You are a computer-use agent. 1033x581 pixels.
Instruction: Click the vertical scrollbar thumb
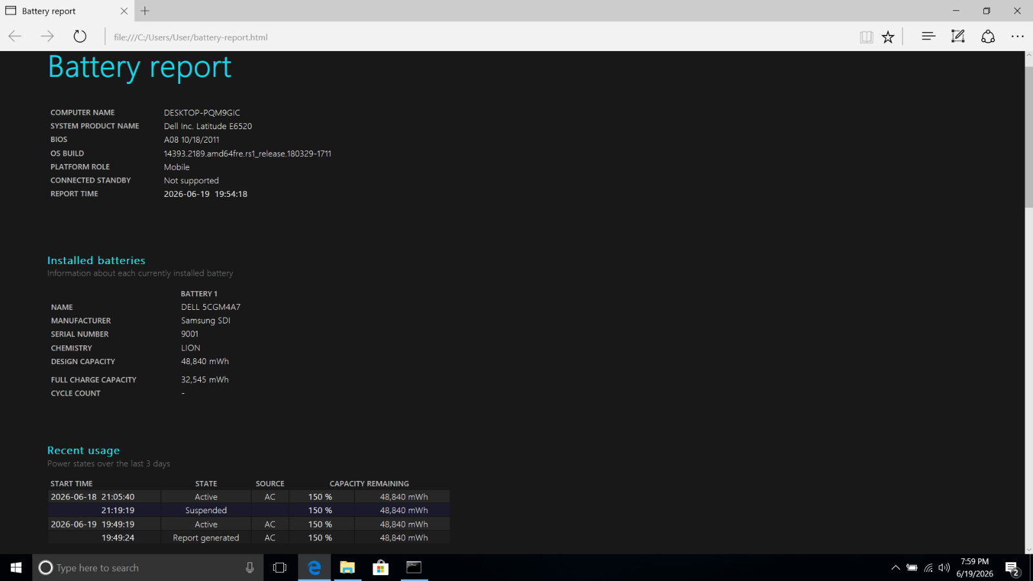[x=1028, y=136]
